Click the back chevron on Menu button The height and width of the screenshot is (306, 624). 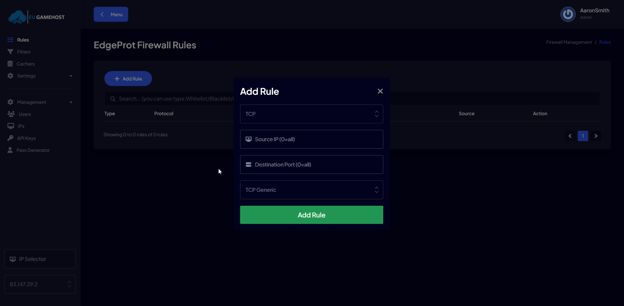pos(102,14)
